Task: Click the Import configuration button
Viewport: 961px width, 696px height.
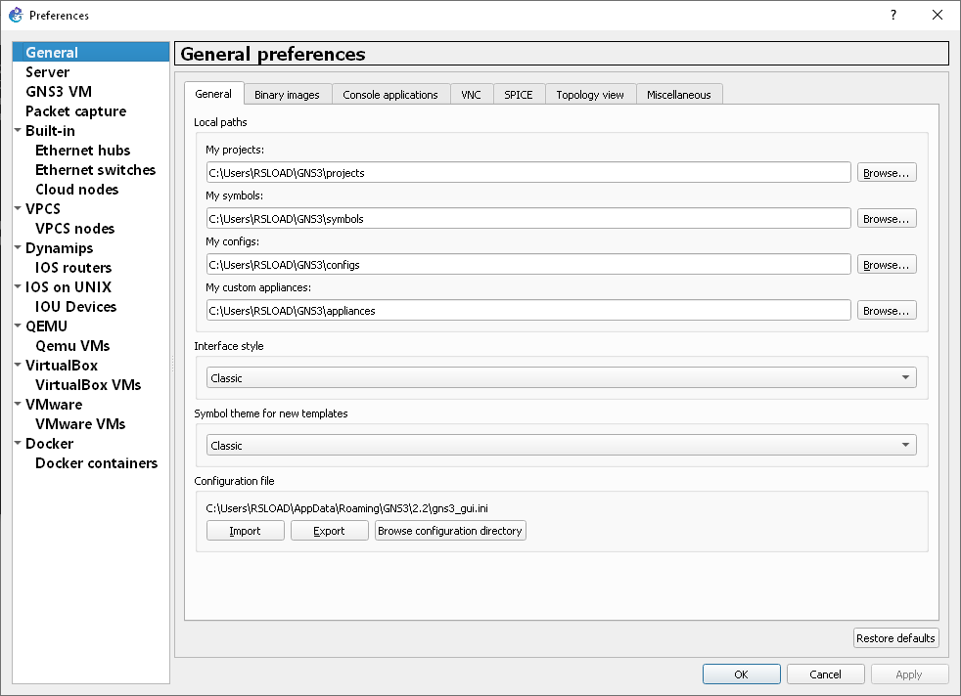Action: point(245,531)
